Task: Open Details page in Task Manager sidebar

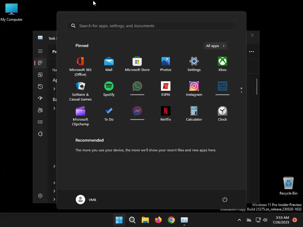Action: [x=40, y=122]
